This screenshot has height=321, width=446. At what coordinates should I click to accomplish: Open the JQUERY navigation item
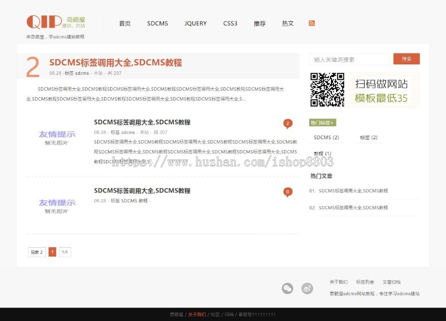click(196, 23)
